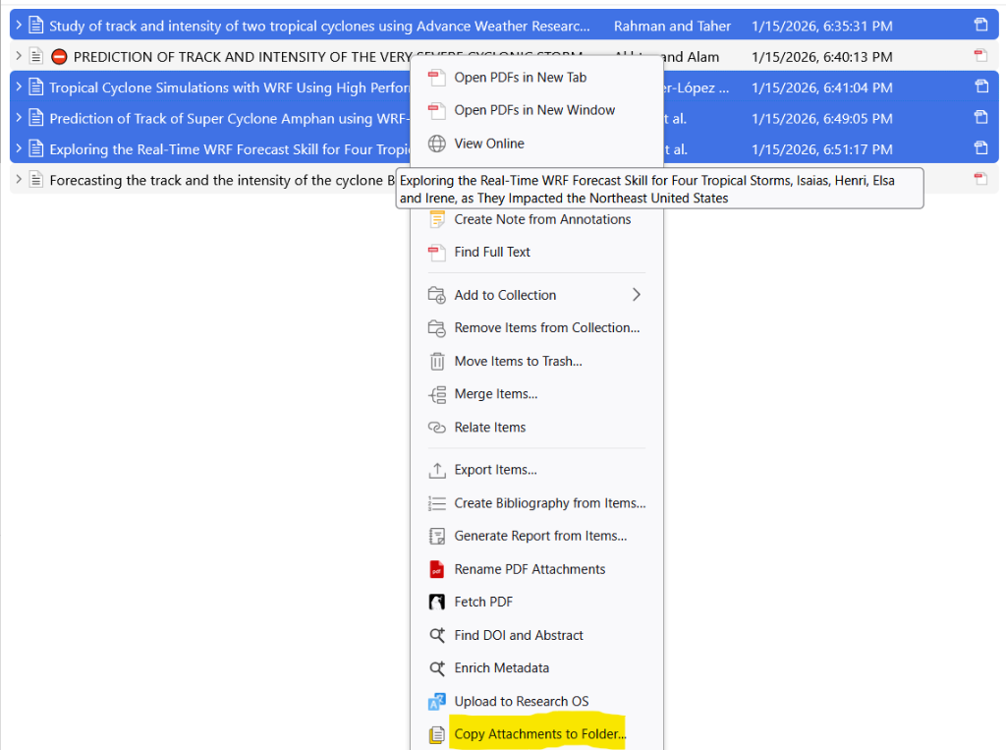
Task: Click the globe icon beside View Online
Action: coord(437,144)
